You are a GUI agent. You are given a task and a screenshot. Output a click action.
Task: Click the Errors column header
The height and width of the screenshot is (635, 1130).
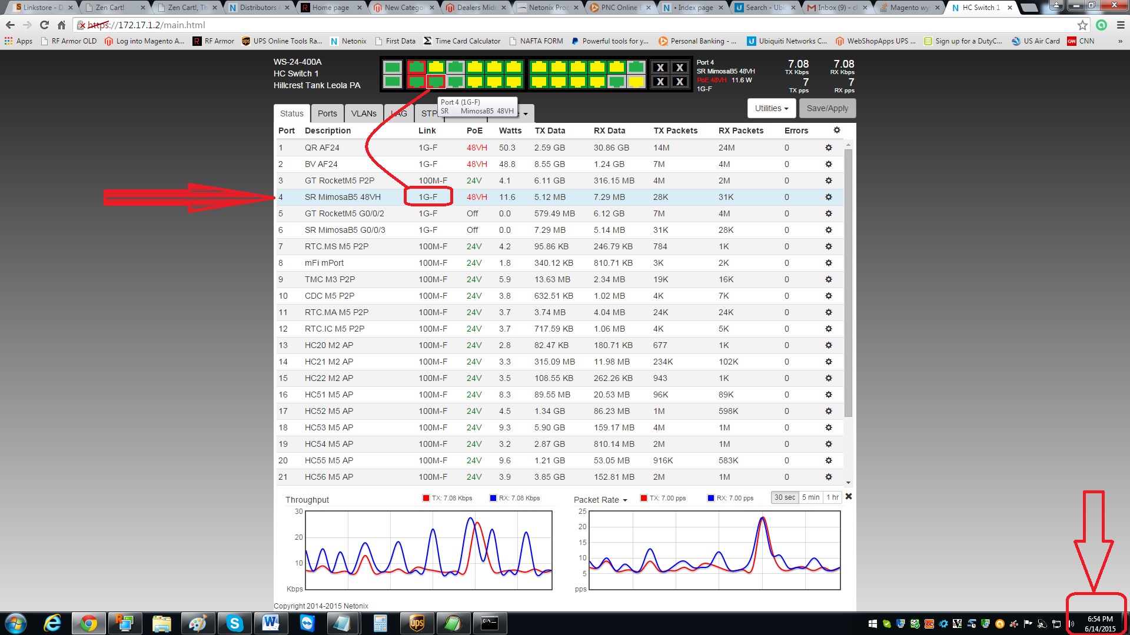796,131
